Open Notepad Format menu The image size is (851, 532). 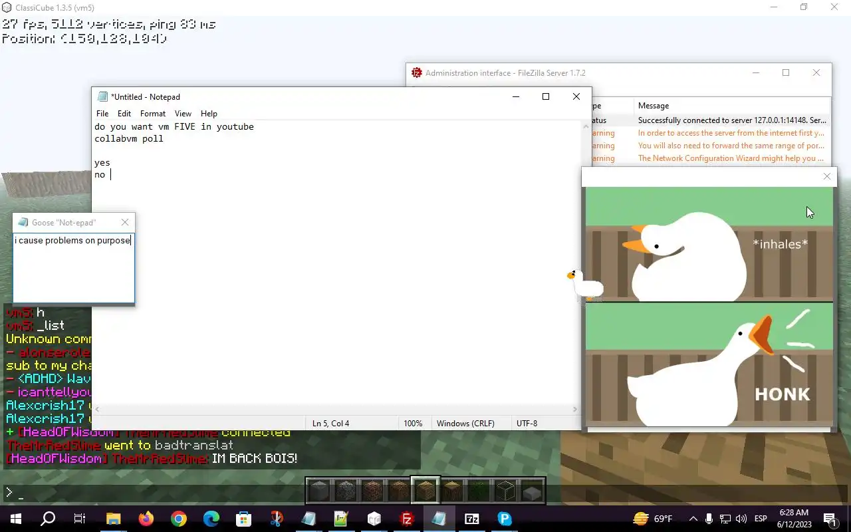click(x=153, y=114)
